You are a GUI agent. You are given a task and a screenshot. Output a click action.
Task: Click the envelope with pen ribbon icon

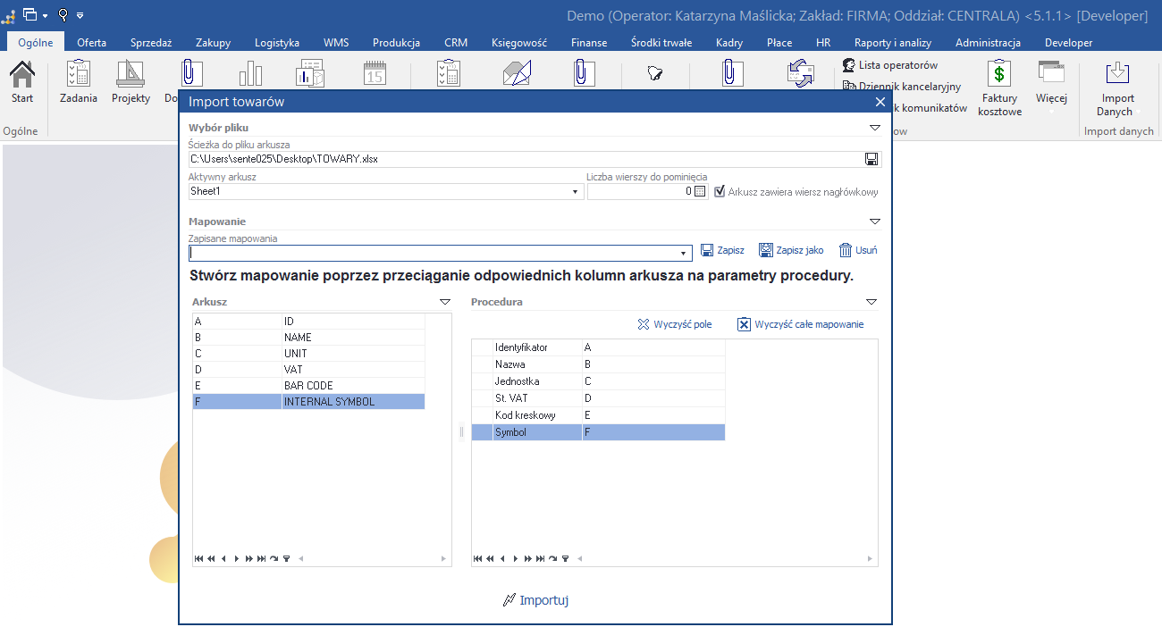point(518,73)
